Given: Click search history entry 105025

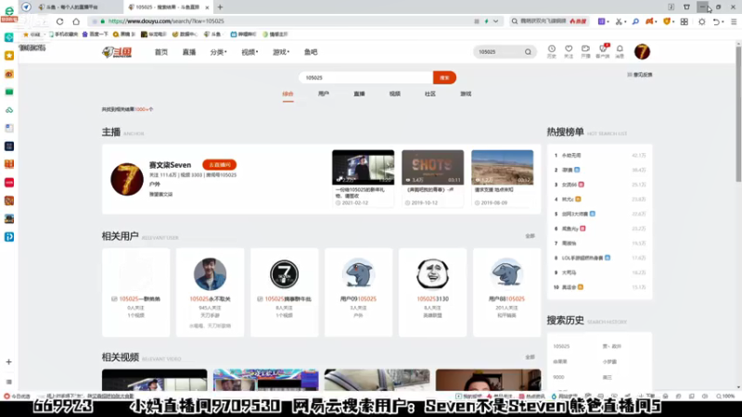Looking at the screenshot, I should point(561,346).
